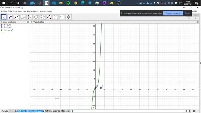Click Ocultar on sharing notification
The height and width of the screenshot is (113, 201).
coord(187,13)
